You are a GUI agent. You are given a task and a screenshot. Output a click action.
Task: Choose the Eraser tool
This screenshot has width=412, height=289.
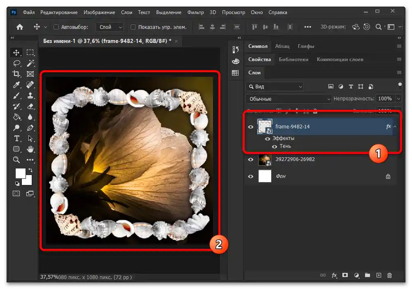point(30,106)
